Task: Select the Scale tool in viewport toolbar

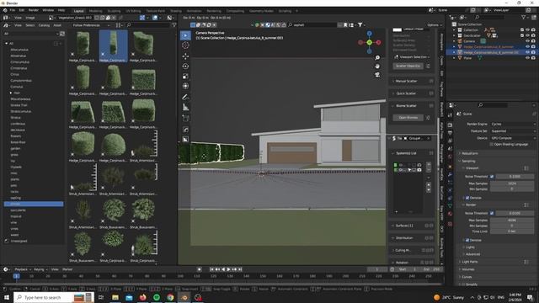Action: pyautogui.click(x=185, y=76)
